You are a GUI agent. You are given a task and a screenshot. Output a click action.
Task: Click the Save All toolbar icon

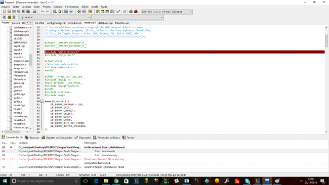tap(19, 12)
